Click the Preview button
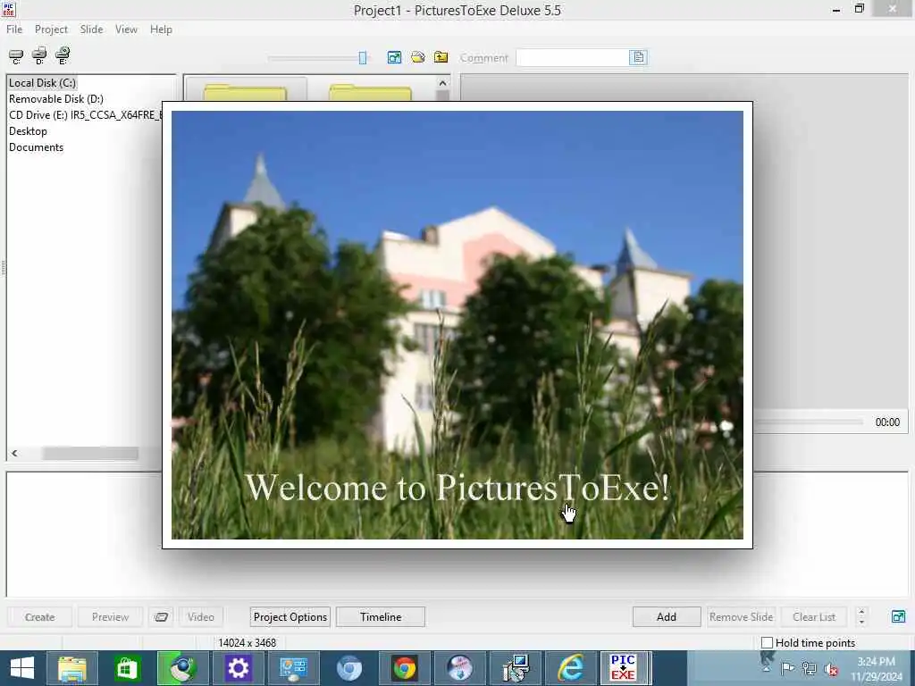Viewport: 915px width, 686px height. [x=110, y=616]
